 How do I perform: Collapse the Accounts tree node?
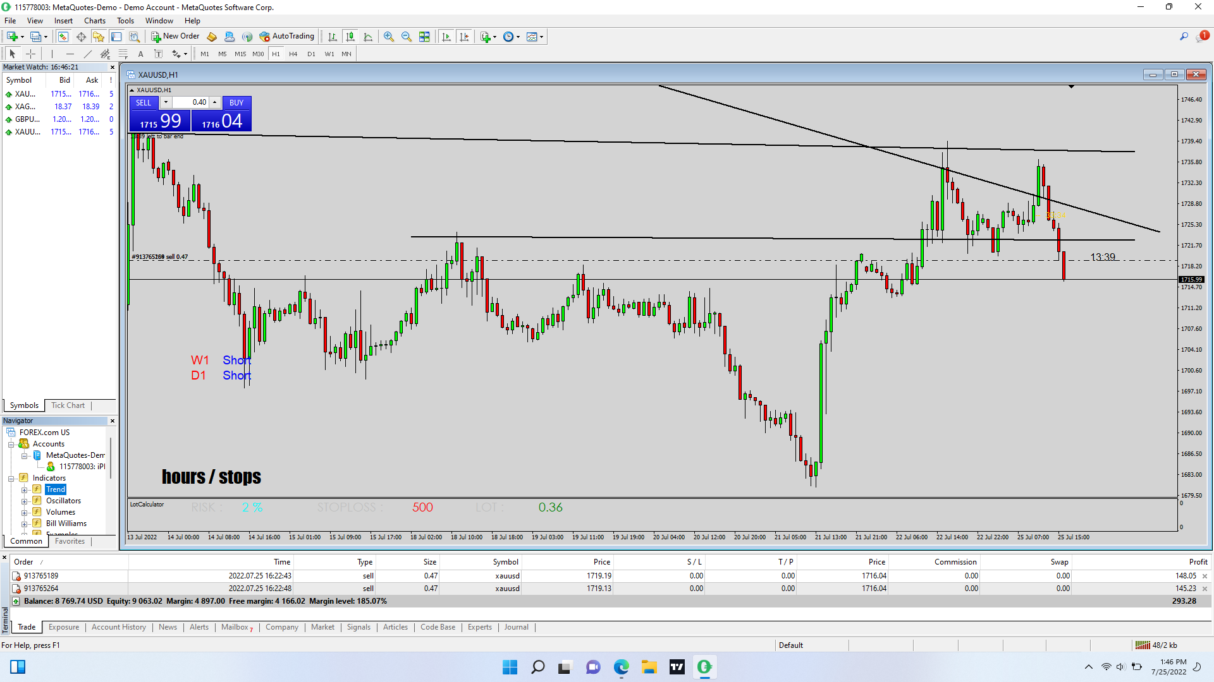click(x=11, y=445)
